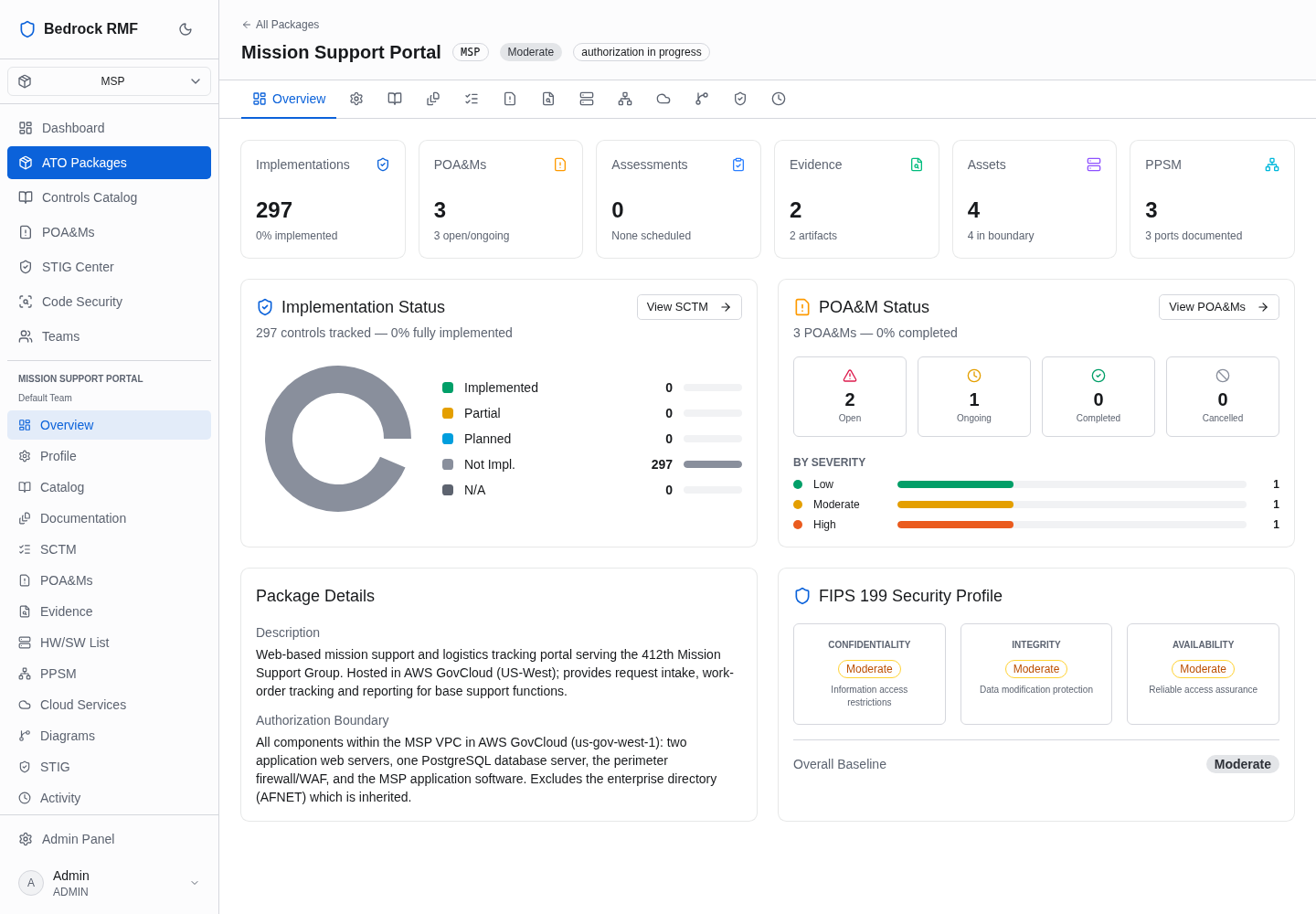Click the Planned blue legend swatch

[448, 439]
